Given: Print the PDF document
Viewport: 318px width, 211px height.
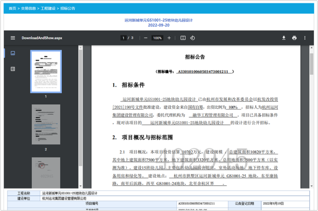Looking at the screenshot, I should pyautogui.click(x=294, y=38).
